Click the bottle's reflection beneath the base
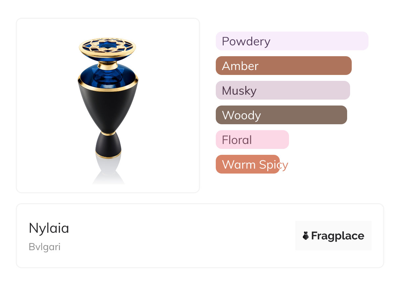This screenshot has width=400, height=284. pyautogui.click(x=108, y=171)
